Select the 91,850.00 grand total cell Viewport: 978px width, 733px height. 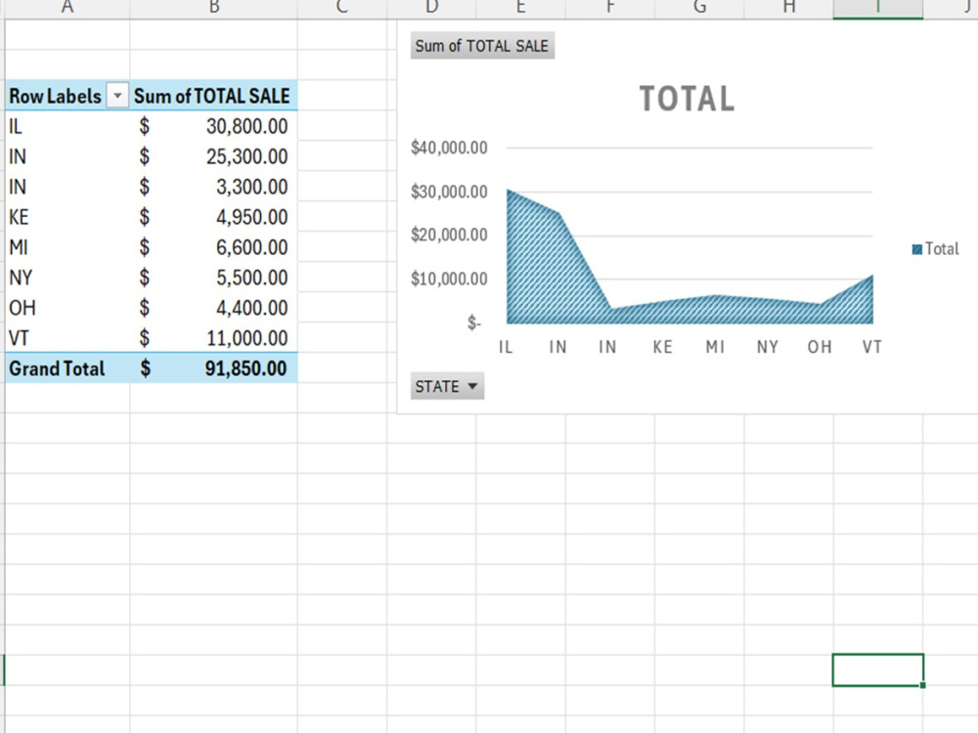(213, 368)
